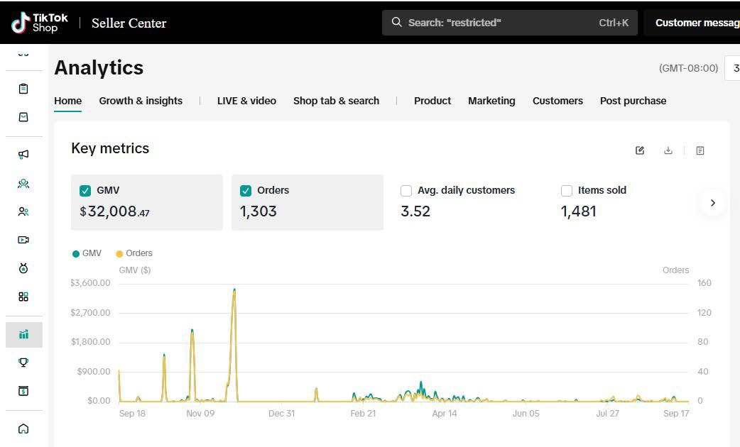This screenshot has width=740, height=447.
Task: Open the date range dropdown beside GMT-08:00
Action: pyautogui.click(x=732, y=68)
